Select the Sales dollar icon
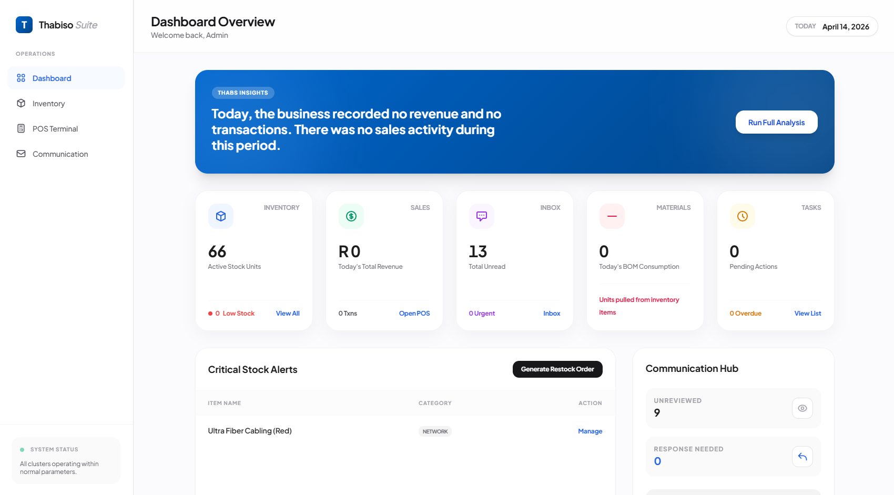Viewport: 894px width, 495px height. 351,216
